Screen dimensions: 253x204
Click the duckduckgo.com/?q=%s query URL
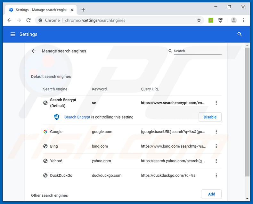pyautogui.click(x=168, y=175)
